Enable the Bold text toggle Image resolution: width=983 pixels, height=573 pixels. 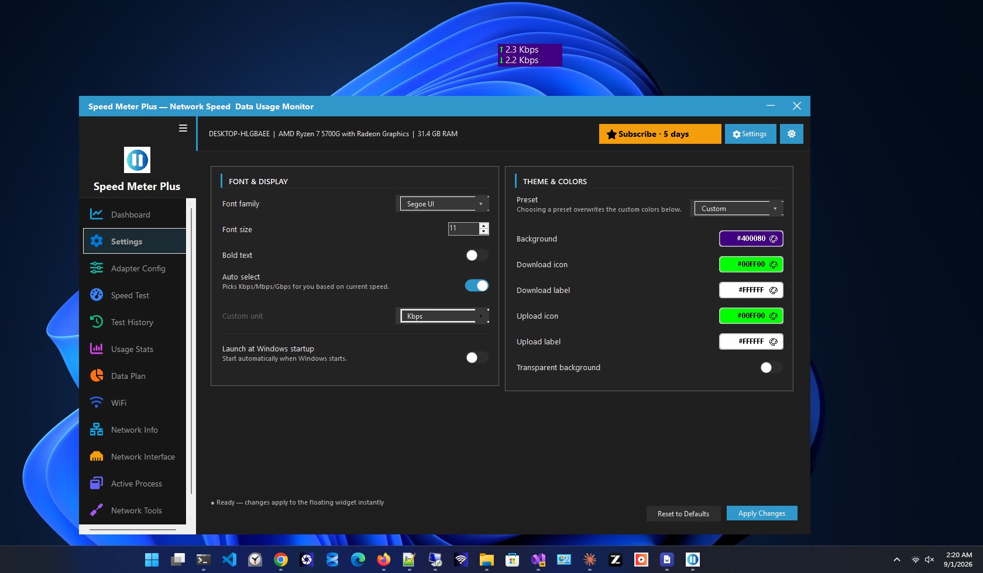[x=477, y=255]
